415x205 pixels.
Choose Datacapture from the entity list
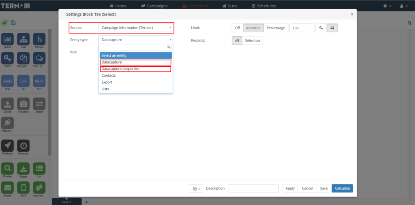coord(136,62)
